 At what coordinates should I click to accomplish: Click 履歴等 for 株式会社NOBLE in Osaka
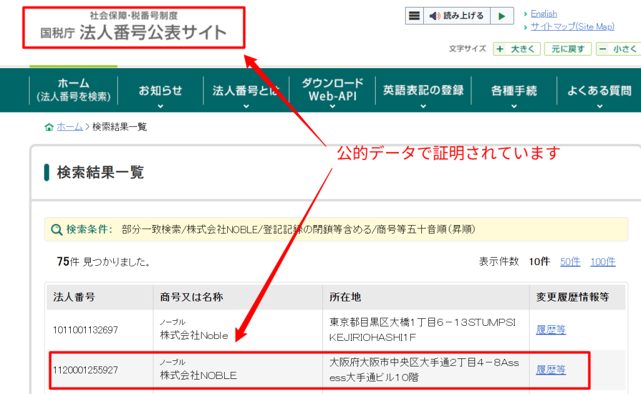550,370
